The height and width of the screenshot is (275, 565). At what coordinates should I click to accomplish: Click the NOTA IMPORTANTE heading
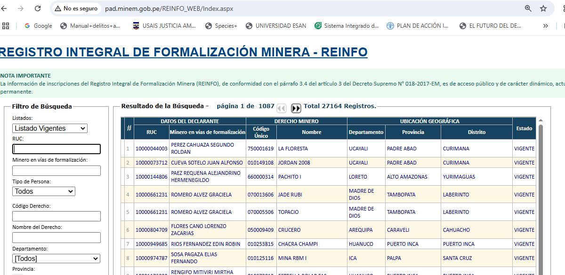pyautogui.click(x=25, y=75)
